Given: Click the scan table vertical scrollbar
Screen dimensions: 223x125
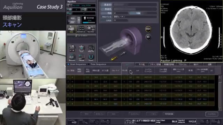Looking at the screenshot, I should tap(220, 93).
